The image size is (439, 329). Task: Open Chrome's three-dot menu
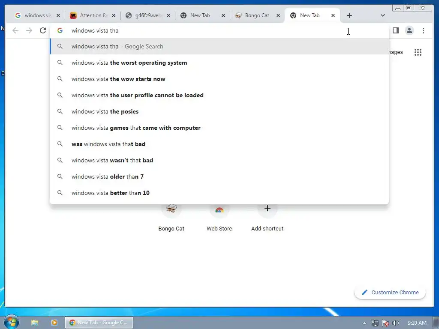(423, 30)
